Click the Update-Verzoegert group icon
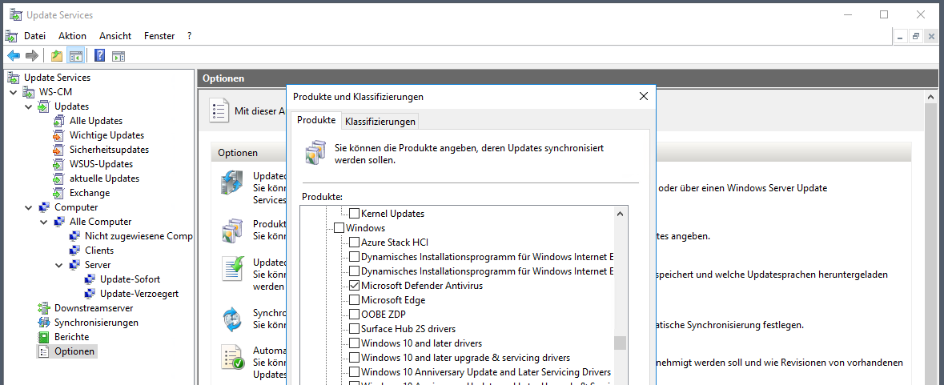This screenshot has width=944, height=385. (90, 294)
